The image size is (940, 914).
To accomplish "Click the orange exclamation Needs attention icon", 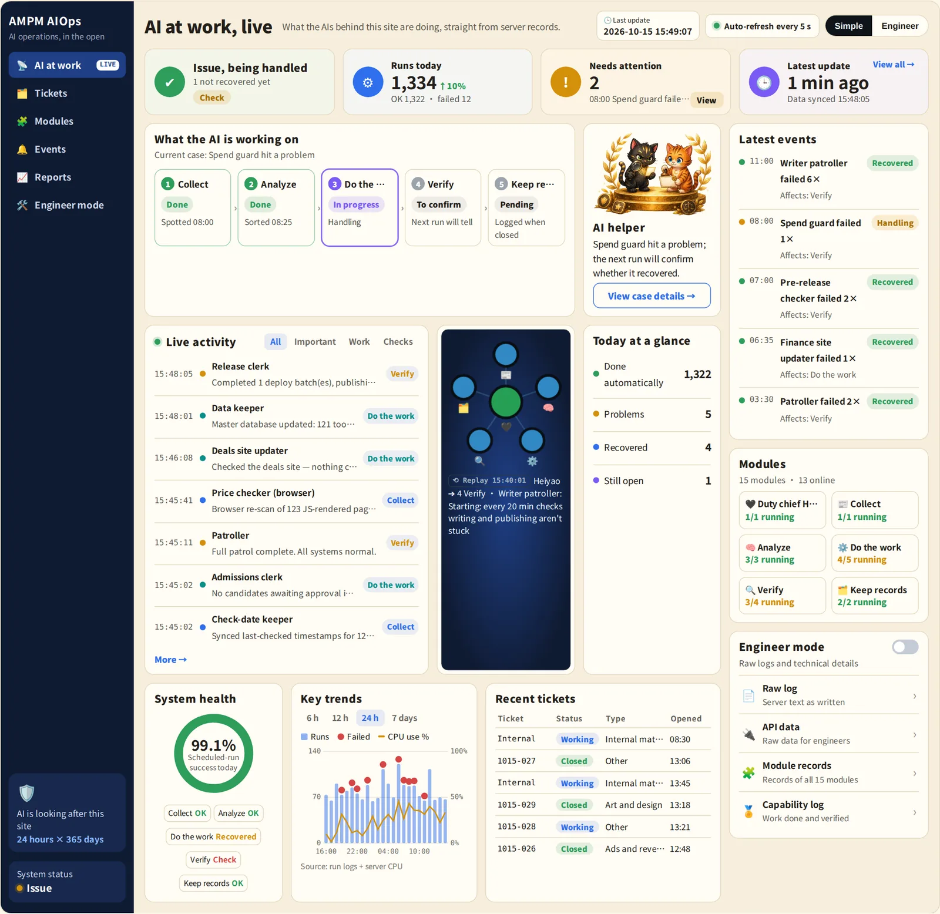I will click(x=566, y=82).
